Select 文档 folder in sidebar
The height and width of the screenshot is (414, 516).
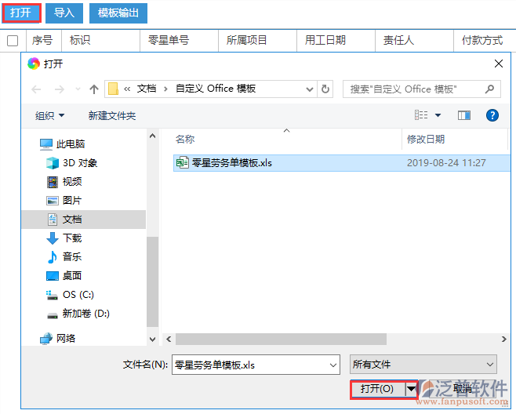[x=84, y=220]
